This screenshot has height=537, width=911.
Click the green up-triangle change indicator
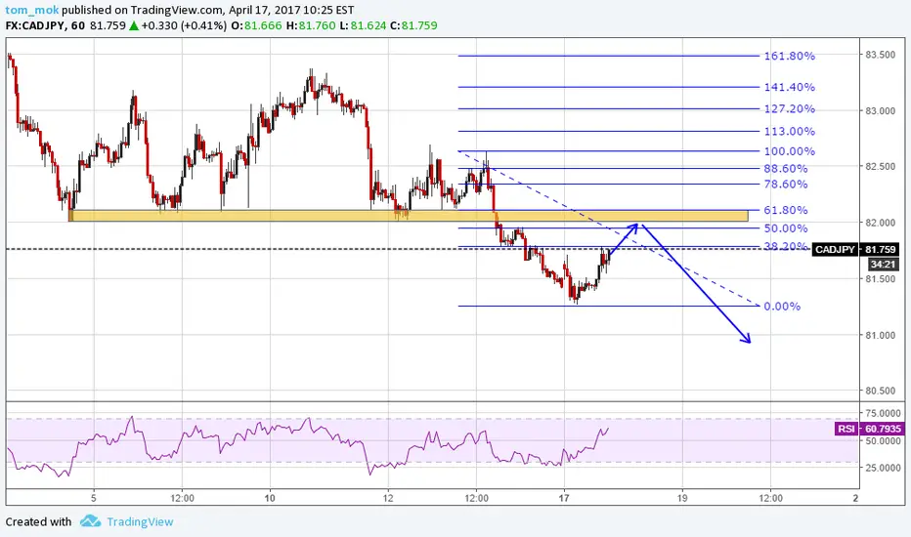(134, 25)
